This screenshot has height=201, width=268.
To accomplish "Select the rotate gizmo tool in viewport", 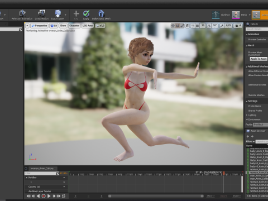I will 178,26.
